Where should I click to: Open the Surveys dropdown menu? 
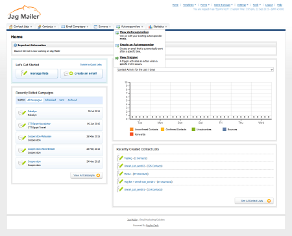pyautogui.click(x=103, y=27)
